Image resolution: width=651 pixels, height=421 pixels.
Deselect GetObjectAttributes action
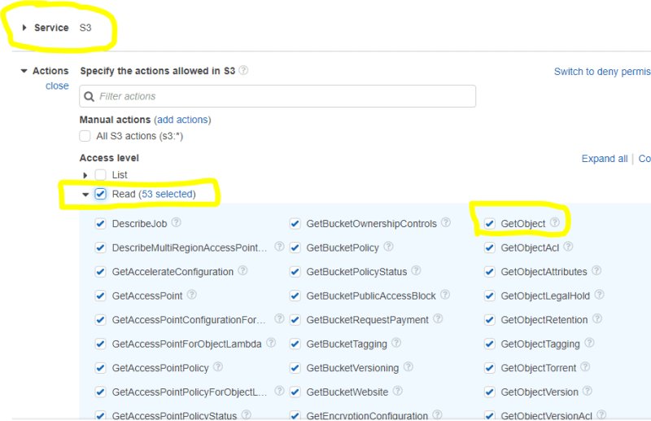(x=490, y=272)
